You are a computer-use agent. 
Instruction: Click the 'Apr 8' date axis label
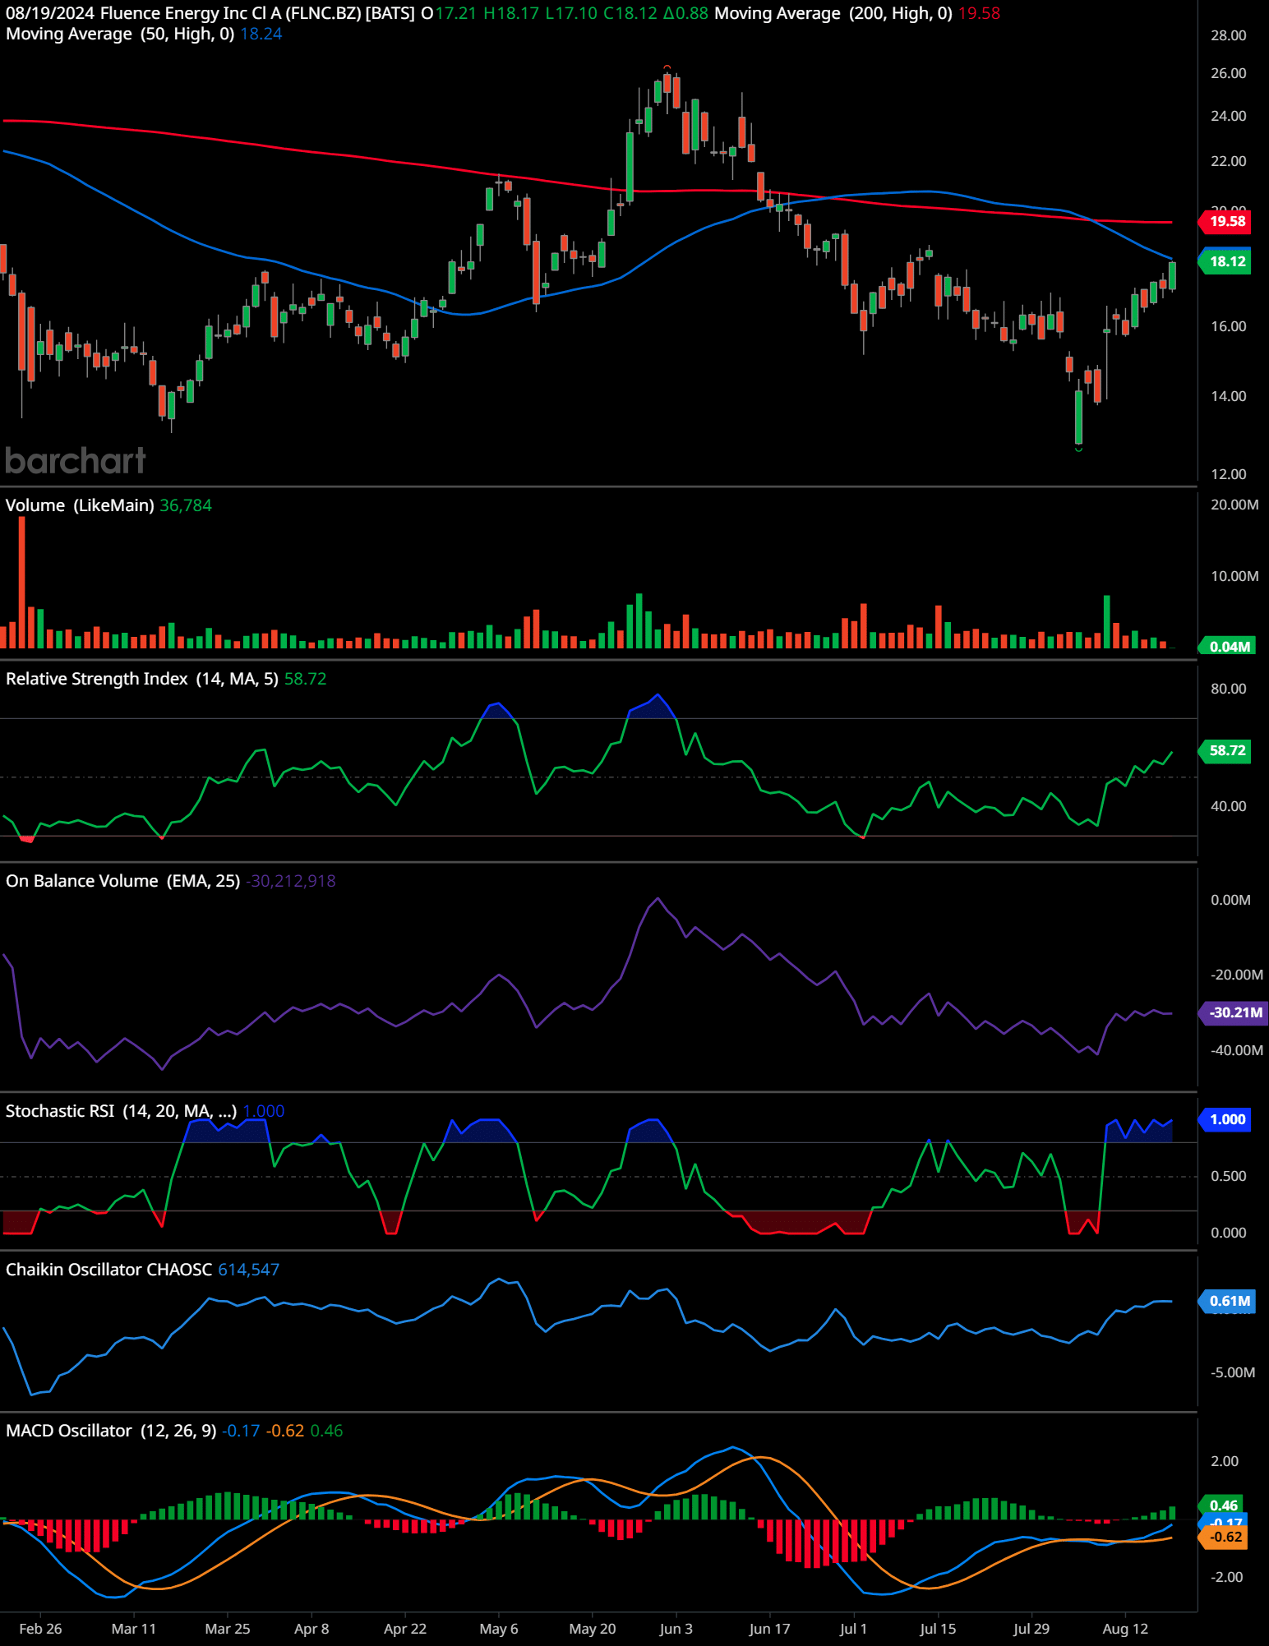[311, 1629]
